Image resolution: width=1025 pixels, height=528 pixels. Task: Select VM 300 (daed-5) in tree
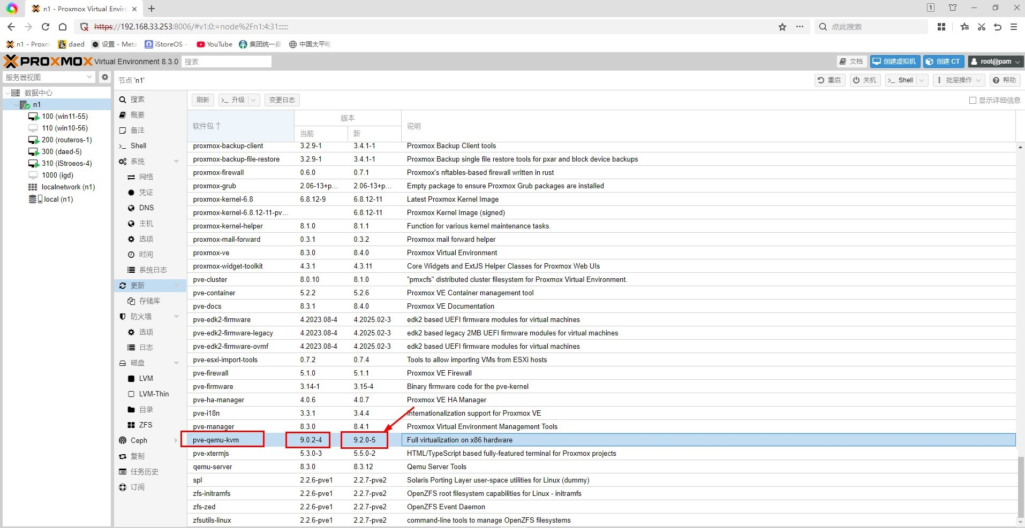click(x=62, y=151)
